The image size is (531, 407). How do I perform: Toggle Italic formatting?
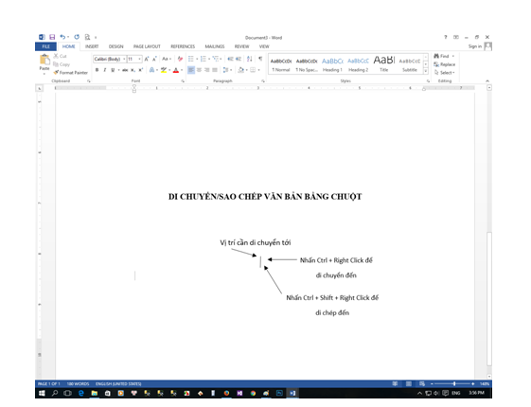coord(105,70)
